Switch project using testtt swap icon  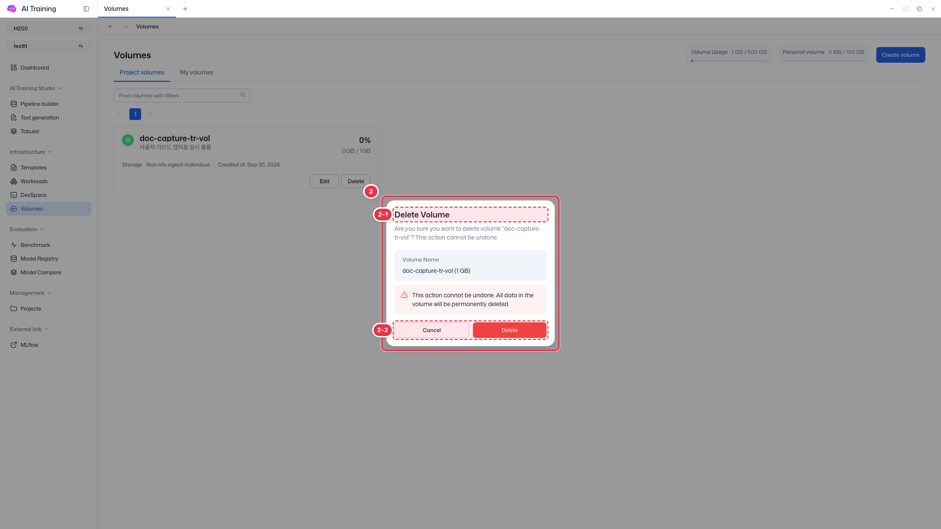coord(81,46)
